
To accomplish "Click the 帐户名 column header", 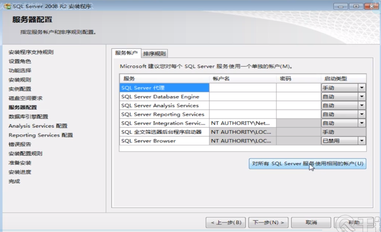I will [242, 79].
